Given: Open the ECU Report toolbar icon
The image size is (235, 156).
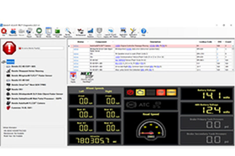Looking at the screenshot, I should (29, 31).
